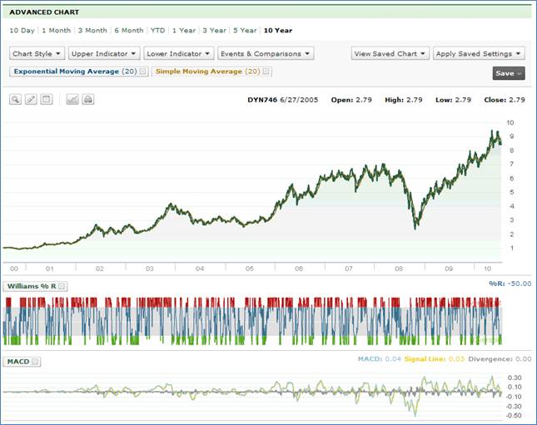Click the Divergence: 0.00 readout
Image resolution: width=537 pixels, height=425 pixels.
[500, 359]
